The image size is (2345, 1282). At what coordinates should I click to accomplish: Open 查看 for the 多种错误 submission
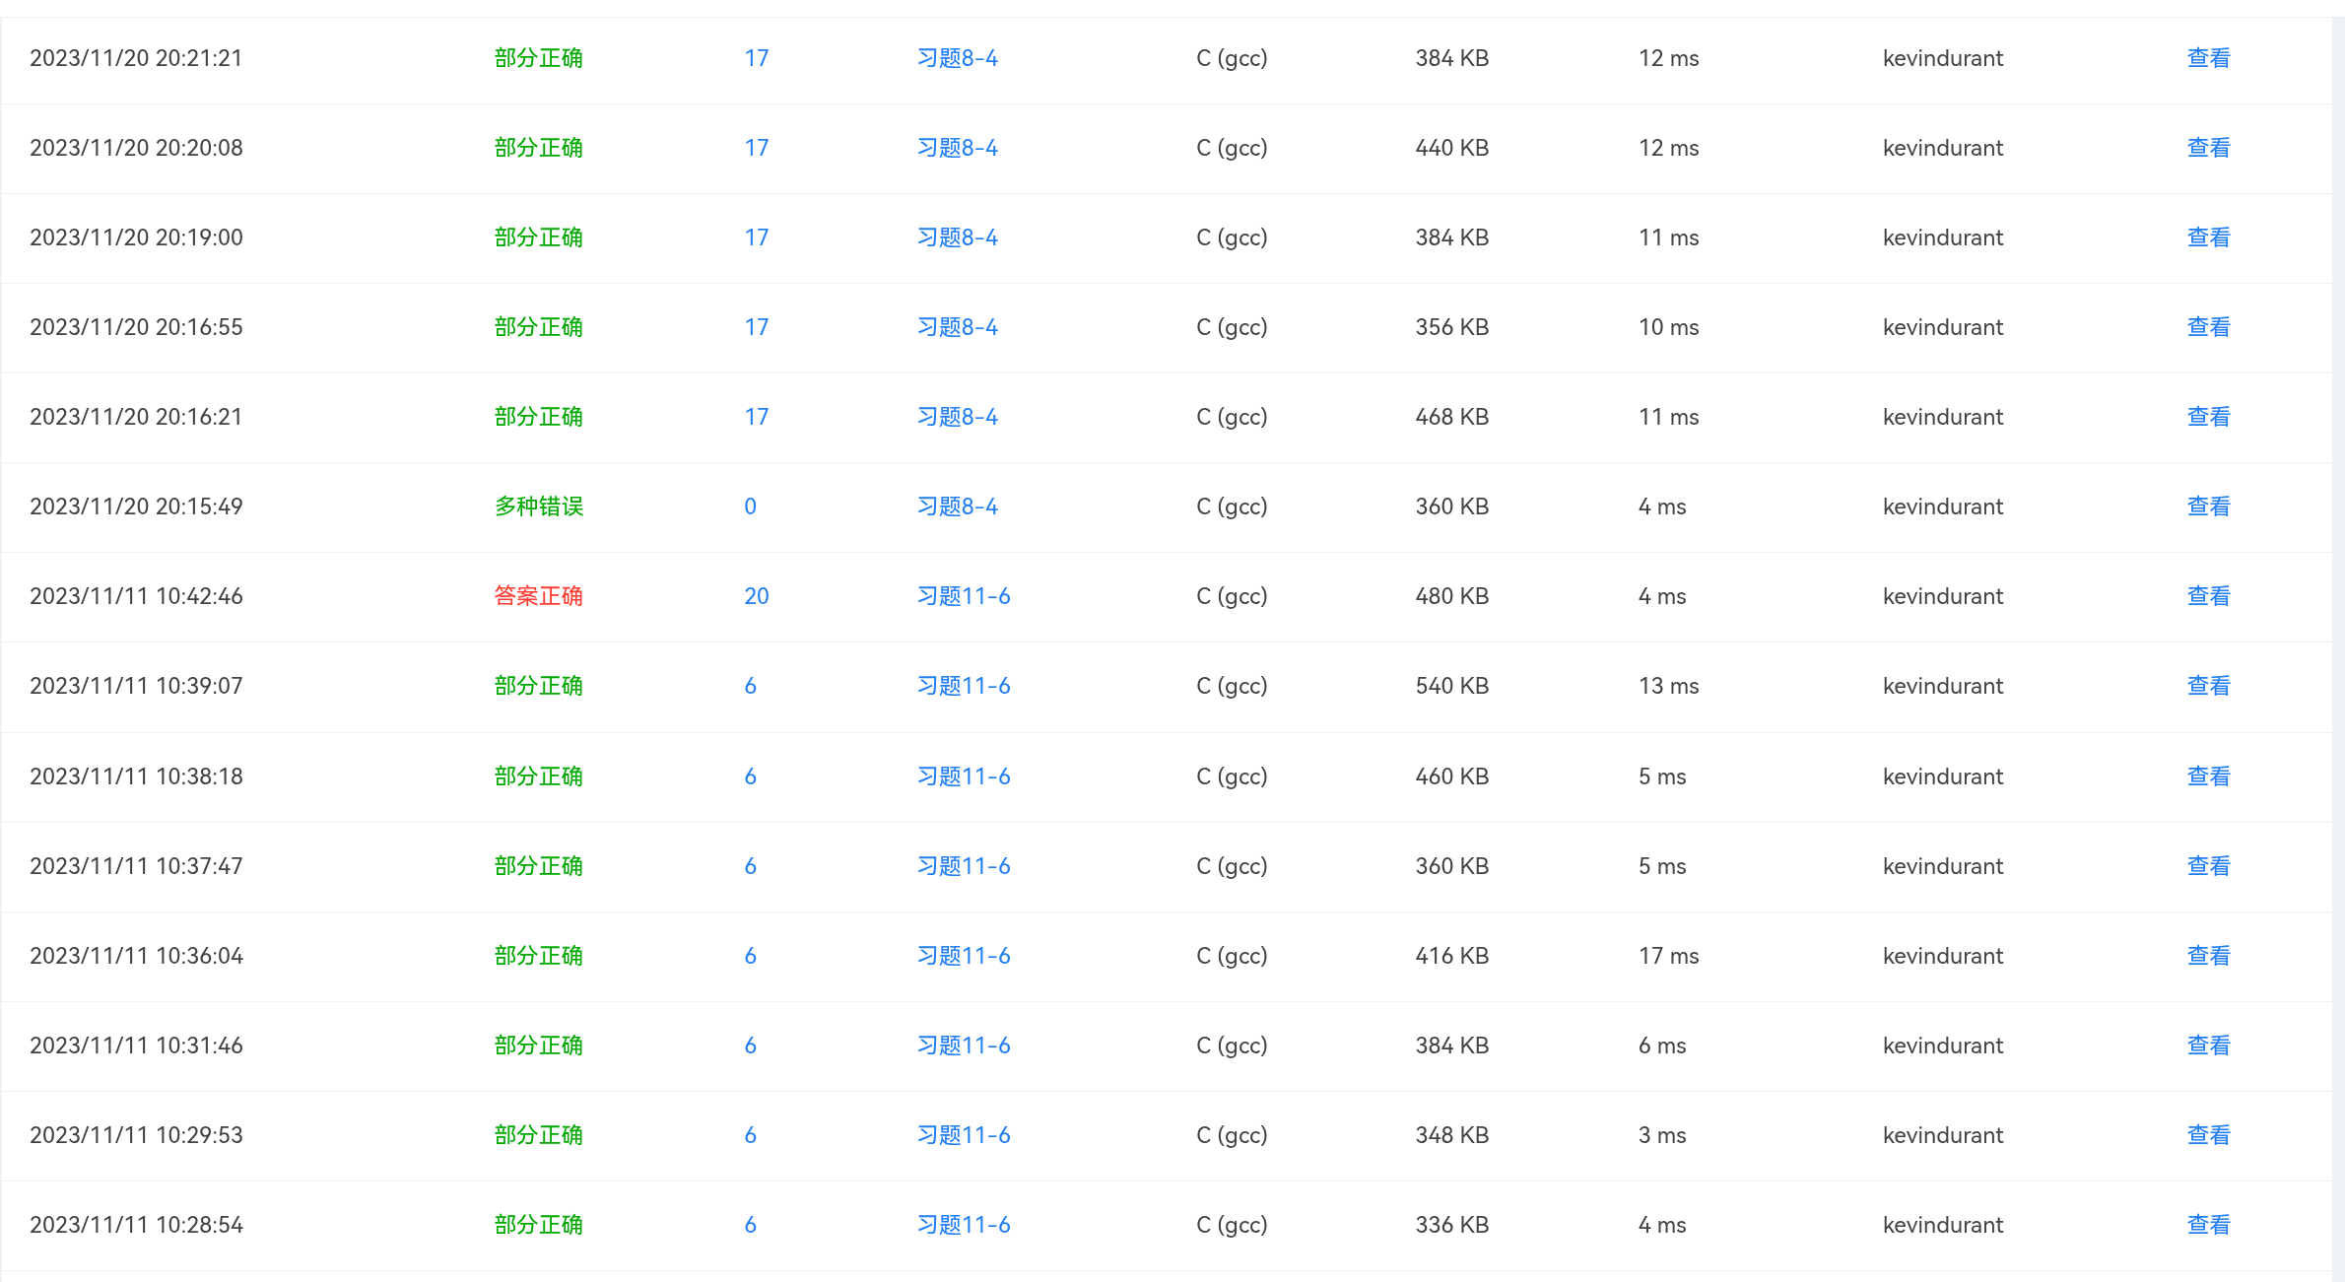click(x=2208, y=506)
